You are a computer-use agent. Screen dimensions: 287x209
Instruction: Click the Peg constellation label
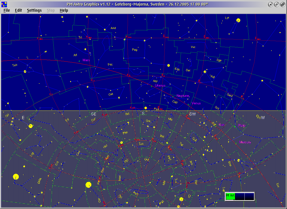[x=135, y=50]
